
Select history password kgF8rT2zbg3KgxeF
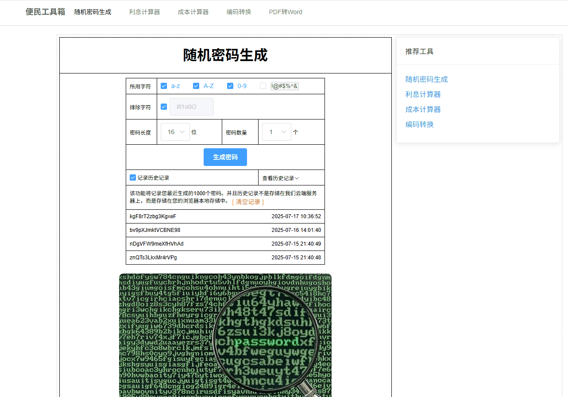(x=153, y=216)
